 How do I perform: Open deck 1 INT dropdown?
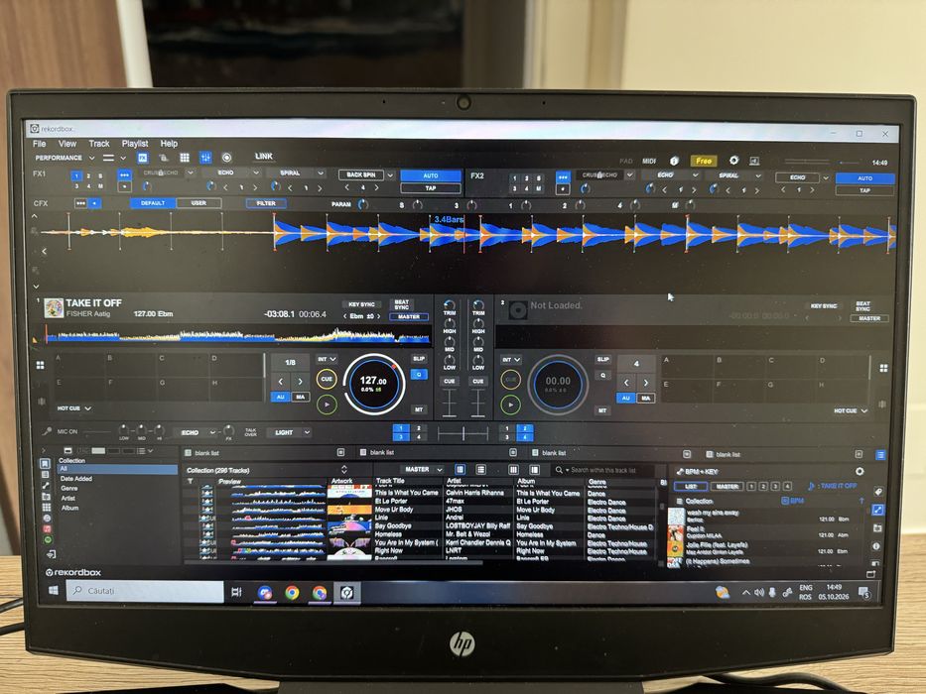tap(327, 359)
